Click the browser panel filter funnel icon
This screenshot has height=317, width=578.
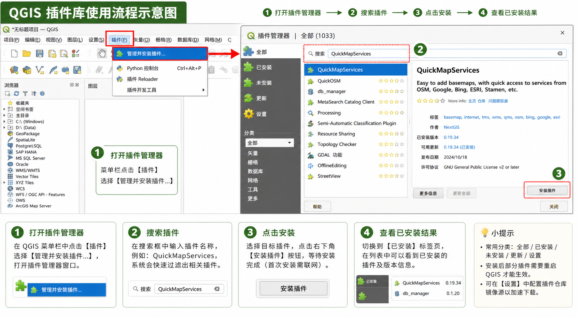(25, 93)
